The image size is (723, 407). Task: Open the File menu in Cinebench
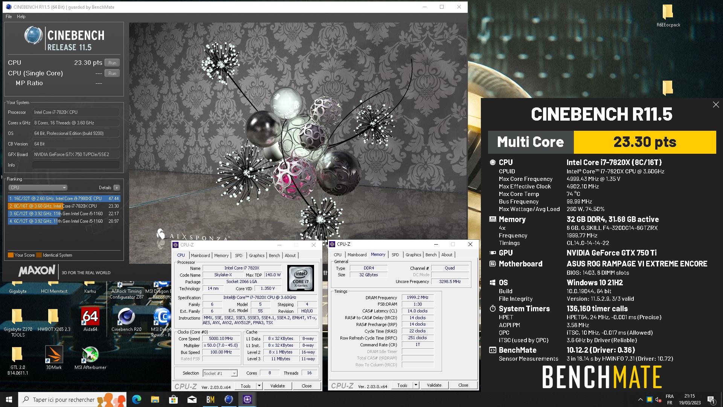pyautogui.click(x=9, y=17)
